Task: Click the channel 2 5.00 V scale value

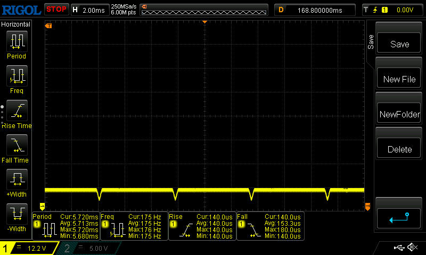Action: [x=99, y=248]
